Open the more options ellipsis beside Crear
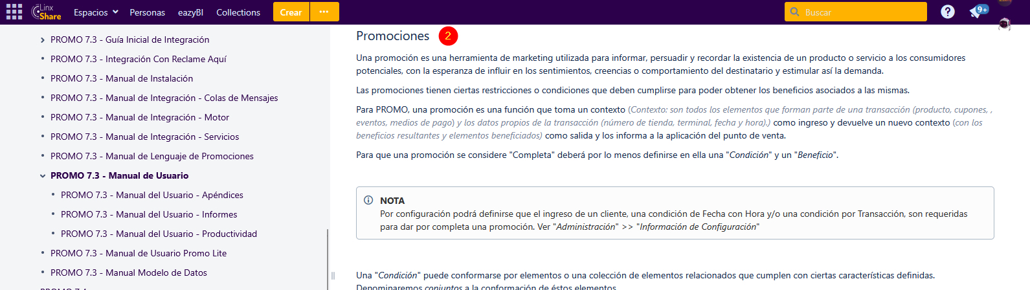This screenshot has width=1030, height=290. point(324,12)
